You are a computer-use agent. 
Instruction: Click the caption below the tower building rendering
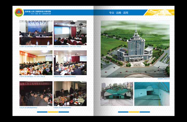163,79
